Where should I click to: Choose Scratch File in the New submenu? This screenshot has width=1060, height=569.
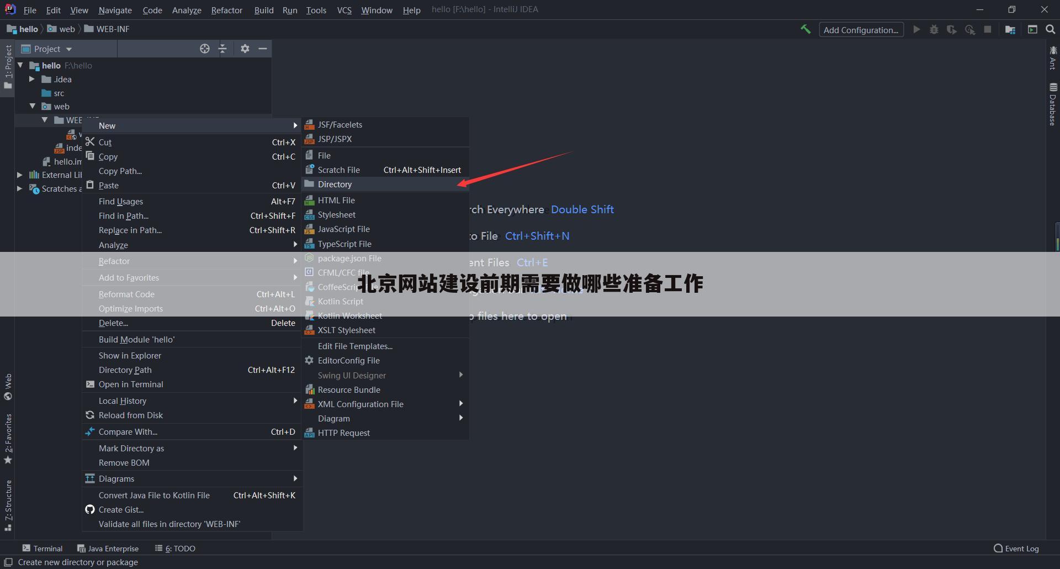[386, 170]
